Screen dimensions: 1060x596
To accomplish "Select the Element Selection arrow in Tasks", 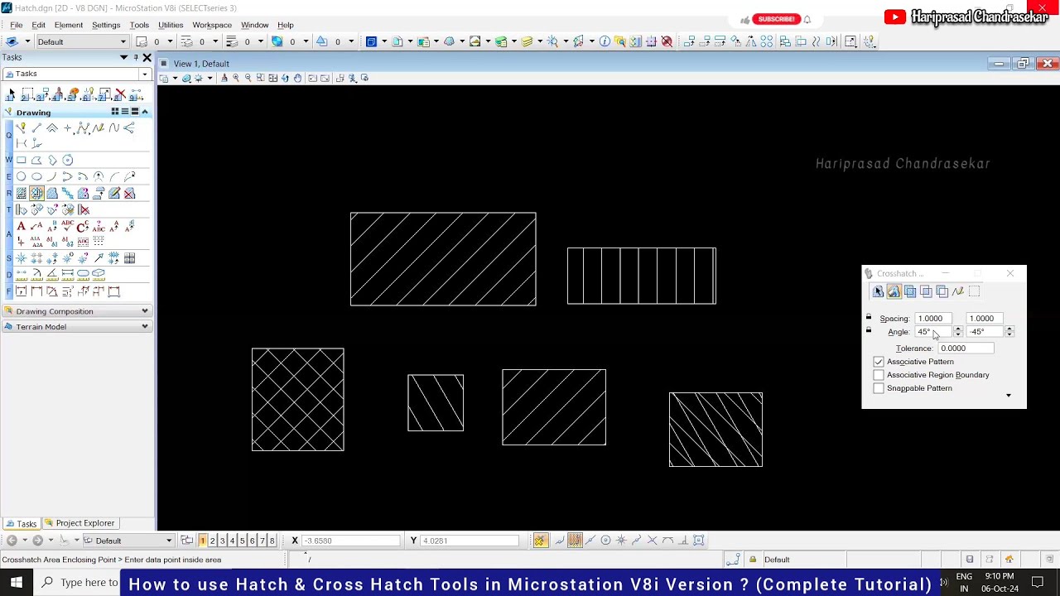I will tap(12, 94).
